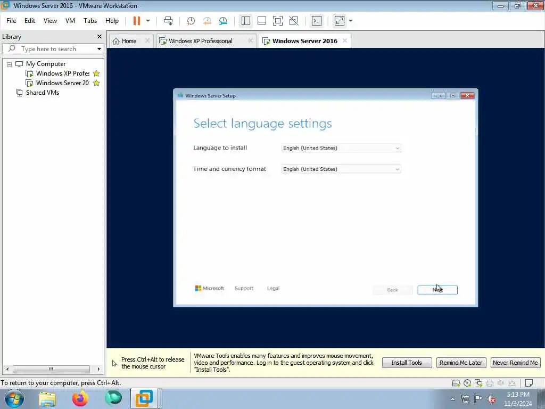Open the Language to install dropdown
Image resolution: width=545 pixels, height=409 pixels.
point(341,148)
